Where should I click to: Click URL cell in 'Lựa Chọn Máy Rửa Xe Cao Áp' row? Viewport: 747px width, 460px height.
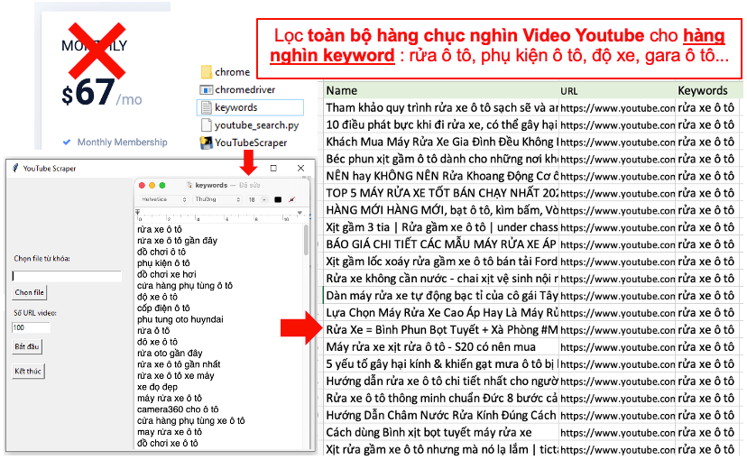click(x=617, y=313)
